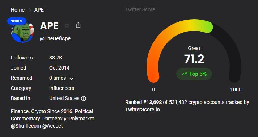Click the Joined label
Screen dimensions: 258x137
point(18,68)
